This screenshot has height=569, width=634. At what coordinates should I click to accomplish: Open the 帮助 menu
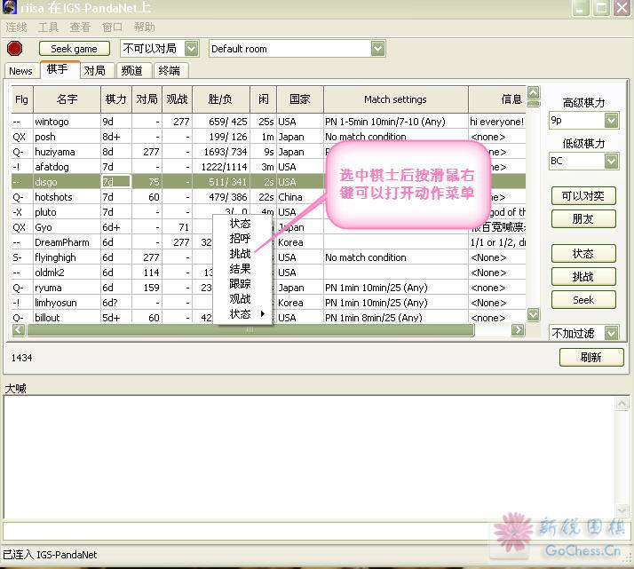coord(145,28)
